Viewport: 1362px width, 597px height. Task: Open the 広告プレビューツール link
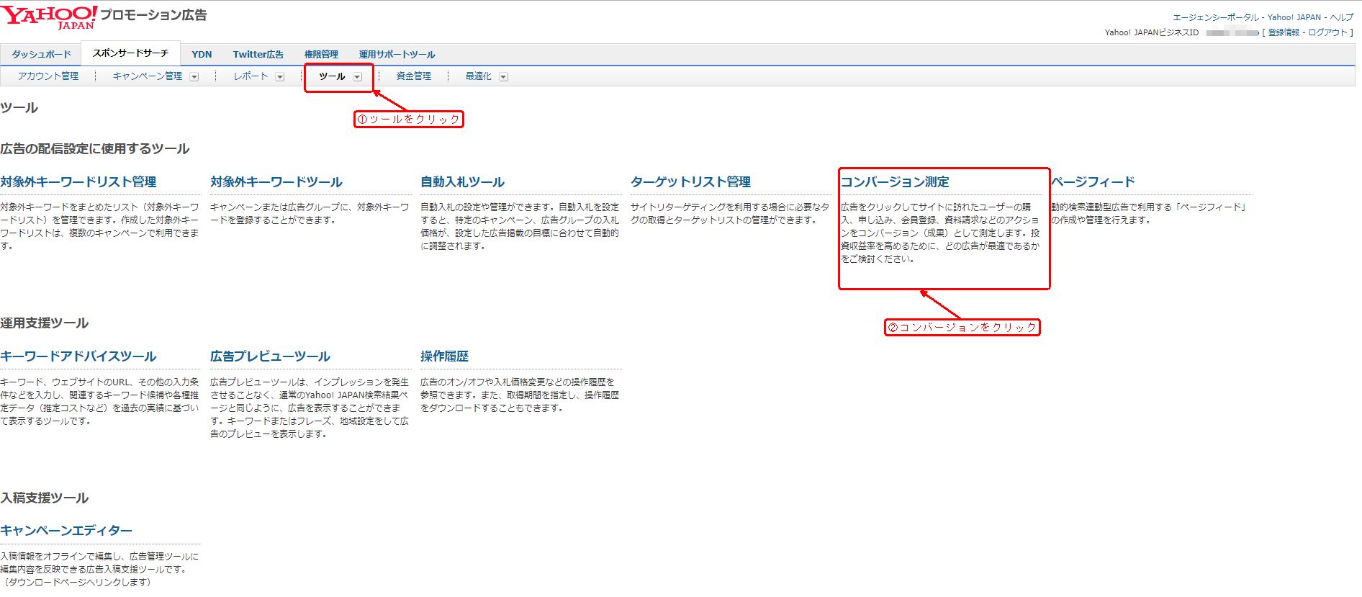click(270, 356)
